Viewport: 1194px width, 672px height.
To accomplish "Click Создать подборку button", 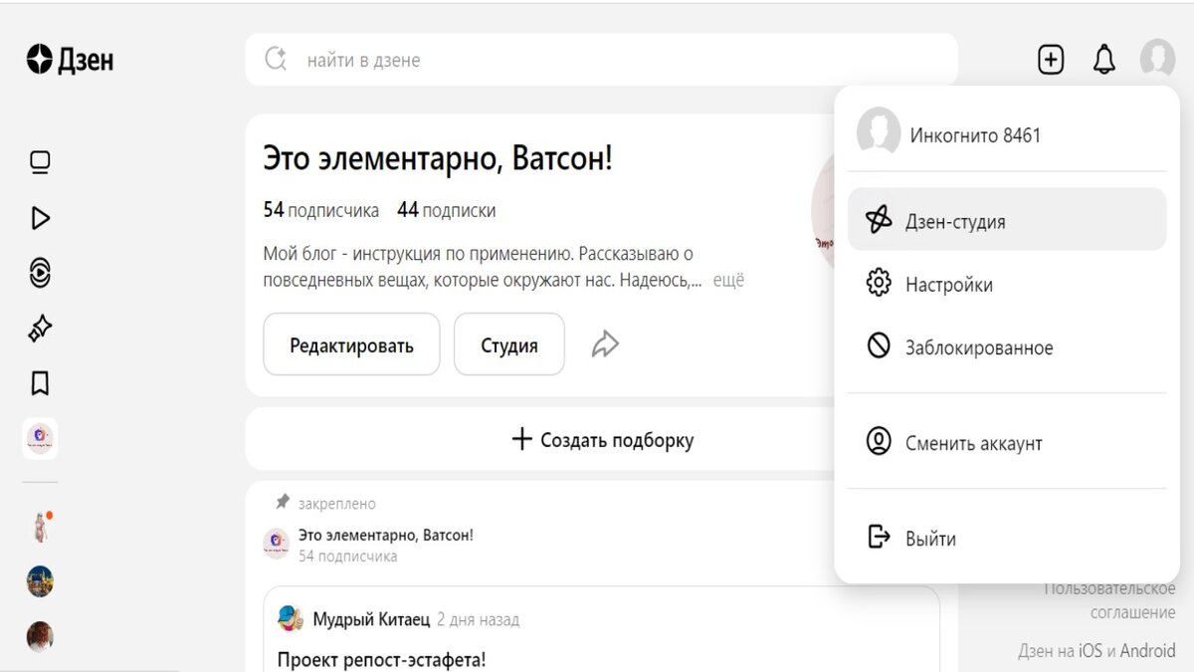I will [x=602, y=440].
